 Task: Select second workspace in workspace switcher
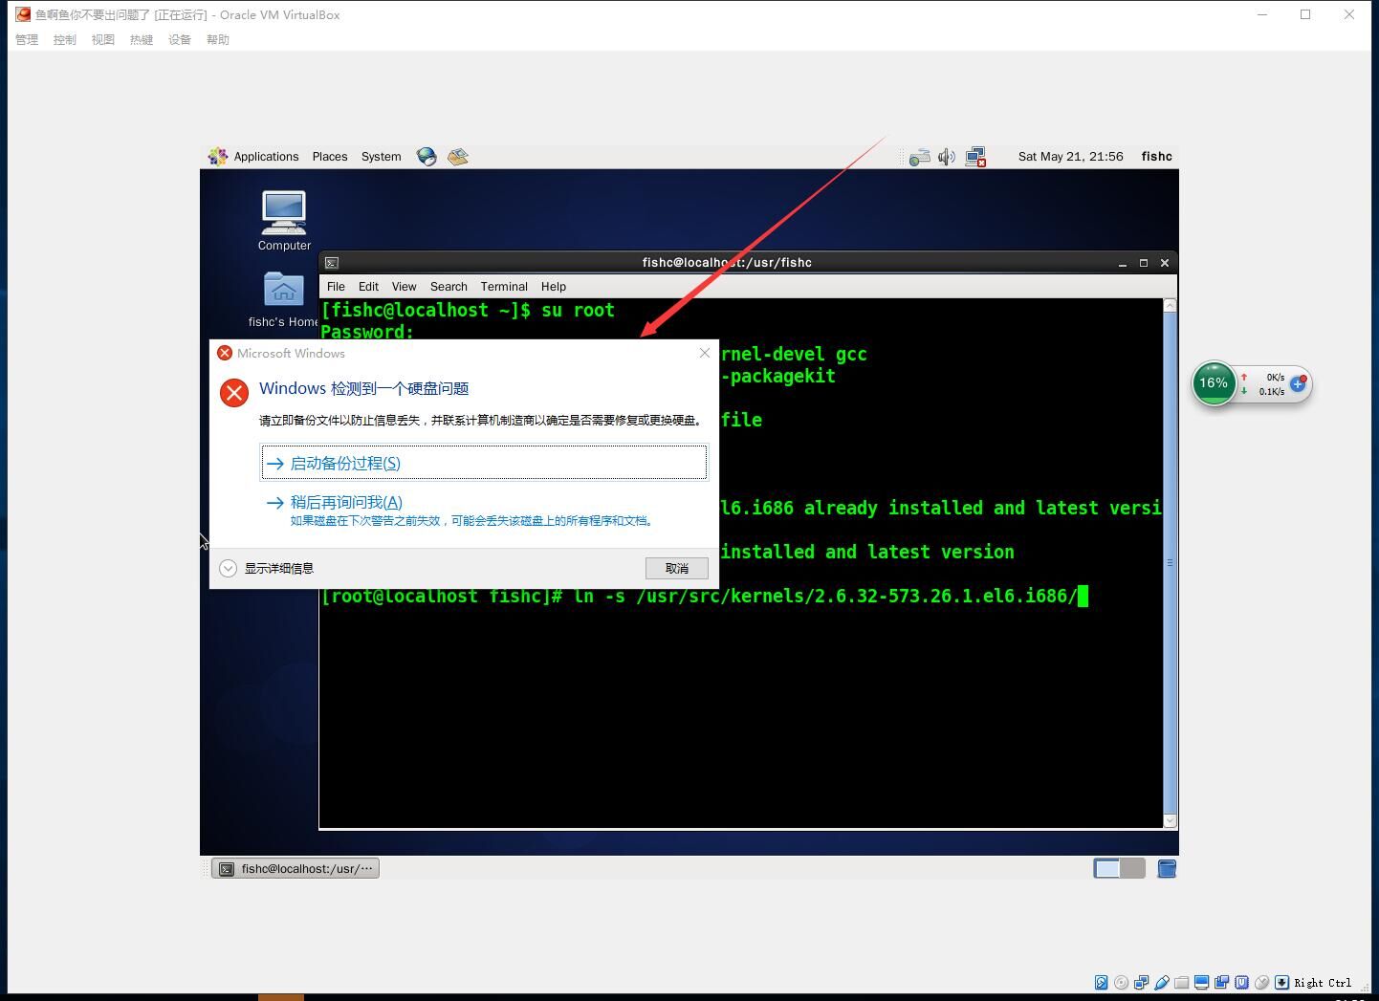[x=1132, y=868]
